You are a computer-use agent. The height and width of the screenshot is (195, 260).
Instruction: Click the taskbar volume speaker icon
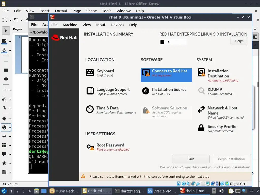221,191
